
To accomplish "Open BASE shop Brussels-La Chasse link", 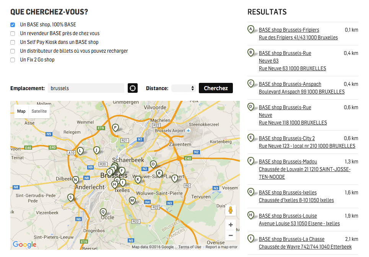I will tap(292, 239).
